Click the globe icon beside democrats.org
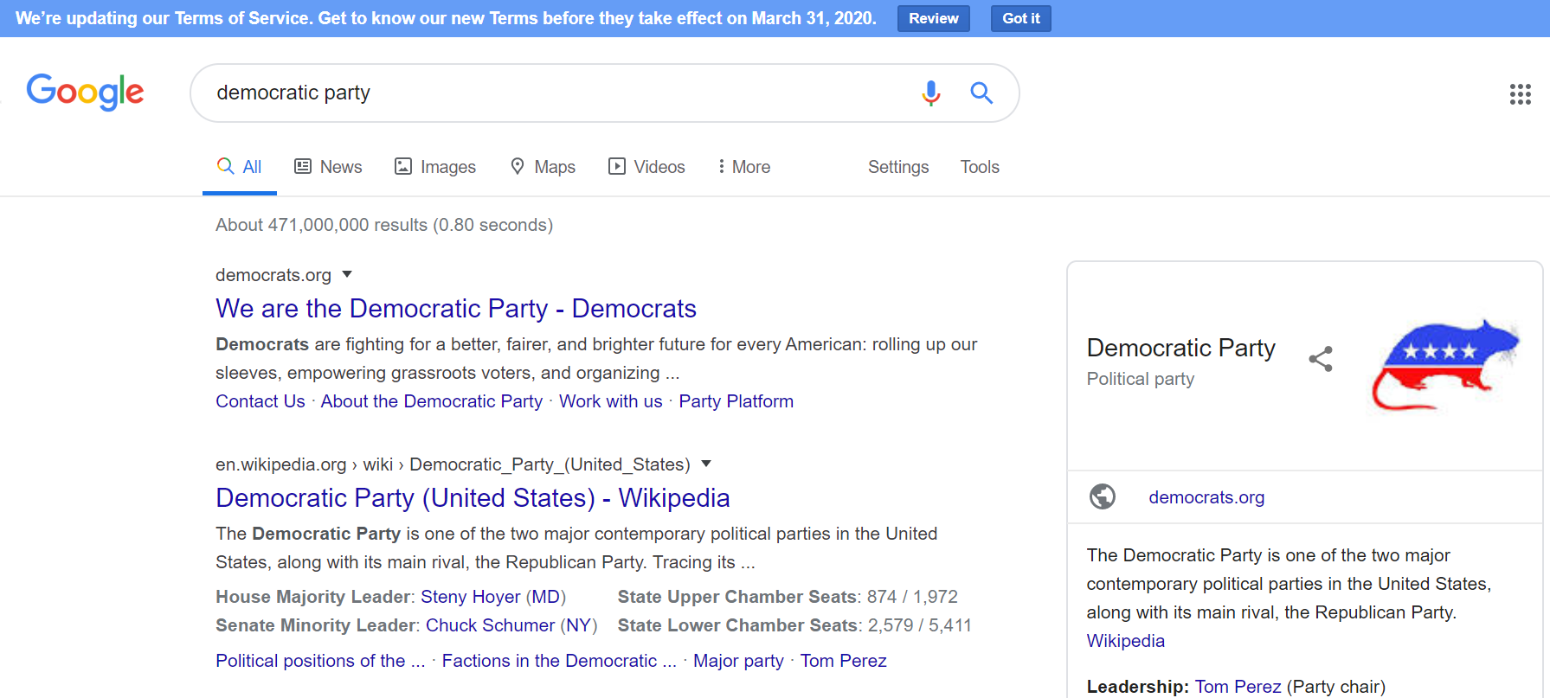1550x698 pixels. pyautogui.click(x=1102, y=497)
